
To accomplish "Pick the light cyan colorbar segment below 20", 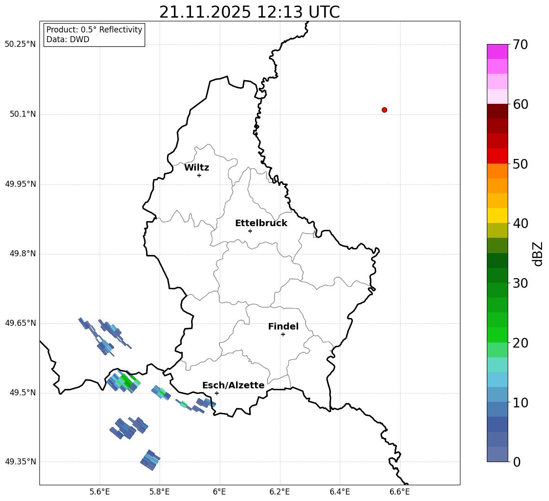I will click(x=497, y=365).
